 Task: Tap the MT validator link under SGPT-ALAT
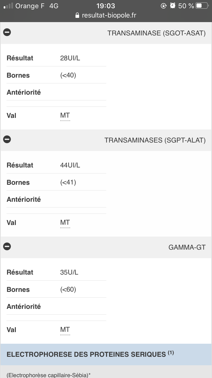tap(65, 223)
